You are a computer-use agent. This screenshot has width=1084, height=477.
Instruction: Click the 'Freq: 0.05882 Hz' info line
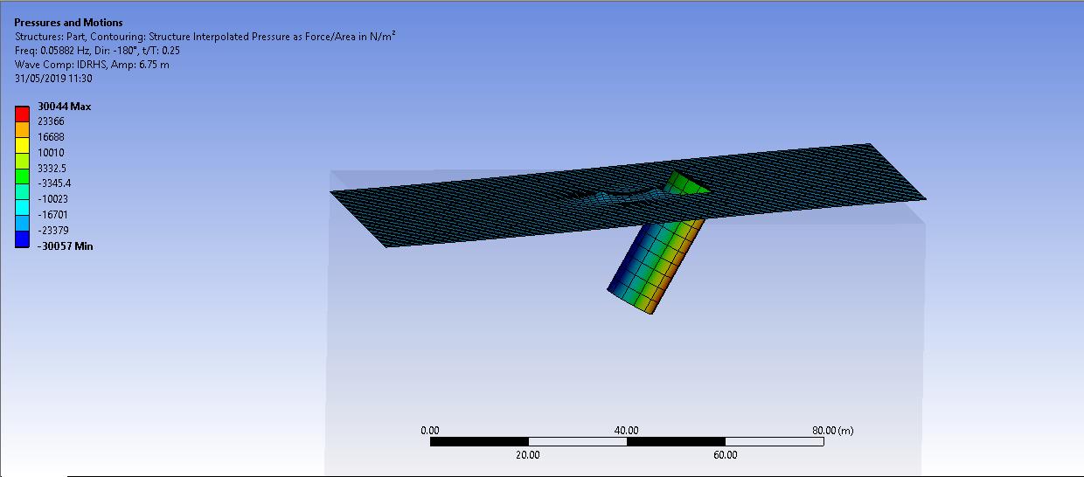click(98, 50)
